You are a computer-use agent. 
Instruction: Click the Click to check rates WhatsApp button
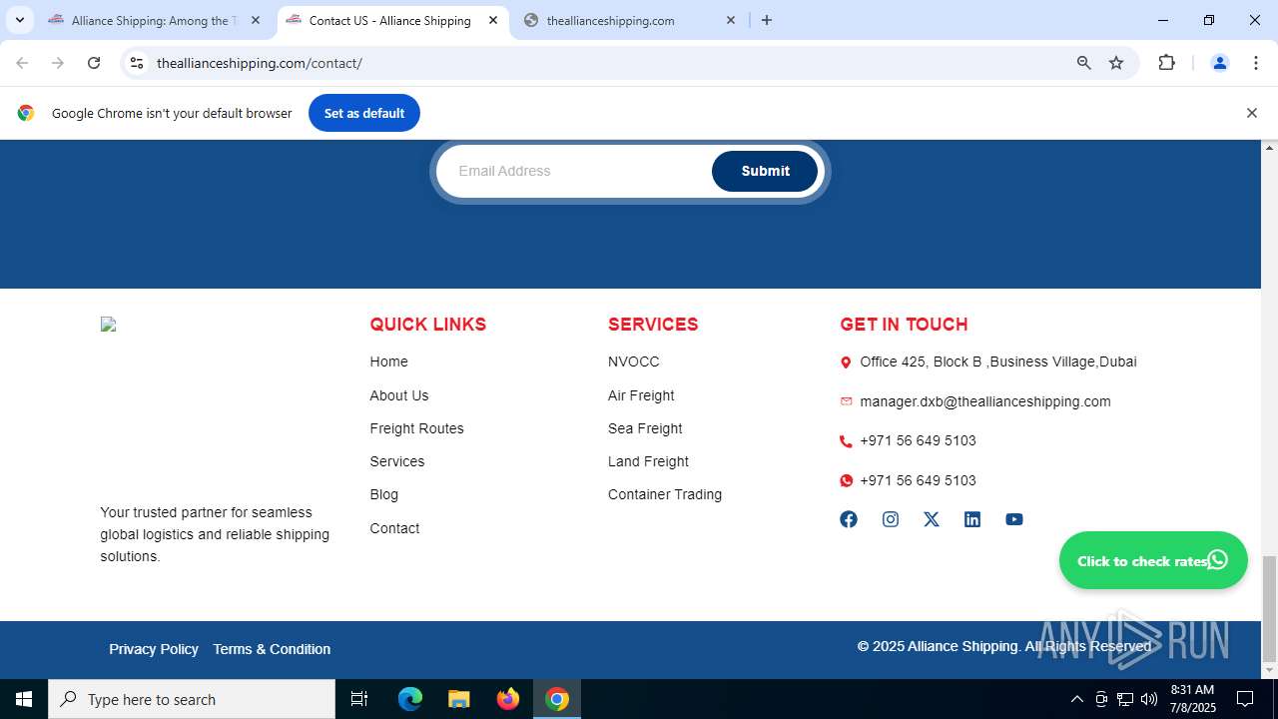(x=1153, y=560)
